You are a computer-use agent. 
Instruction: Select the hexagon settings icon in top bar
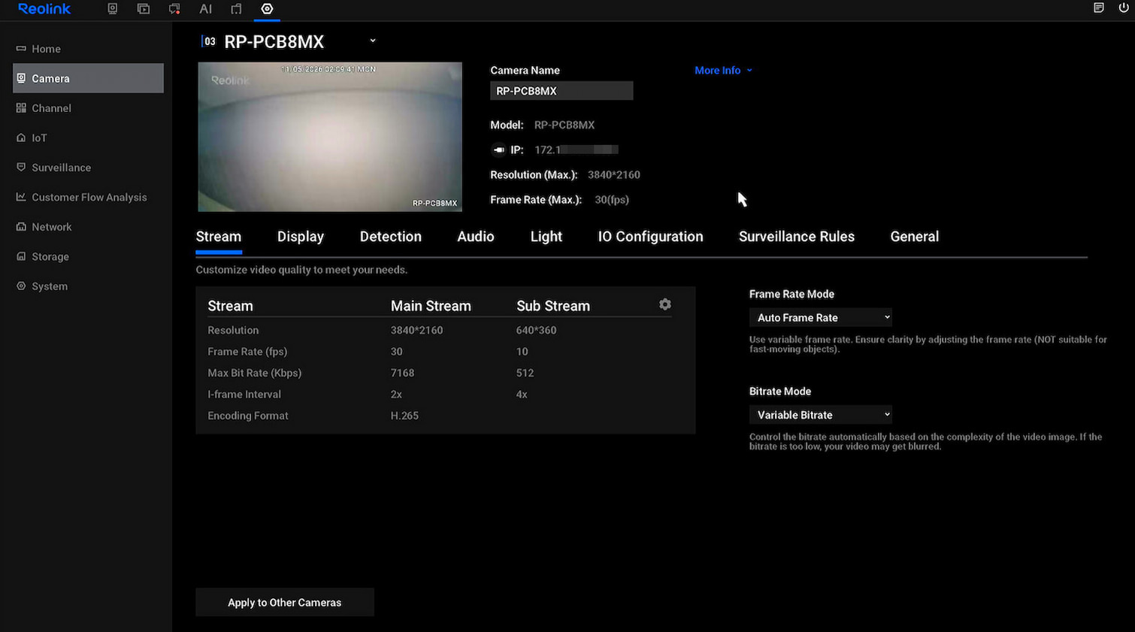click(x=267, y=9)
